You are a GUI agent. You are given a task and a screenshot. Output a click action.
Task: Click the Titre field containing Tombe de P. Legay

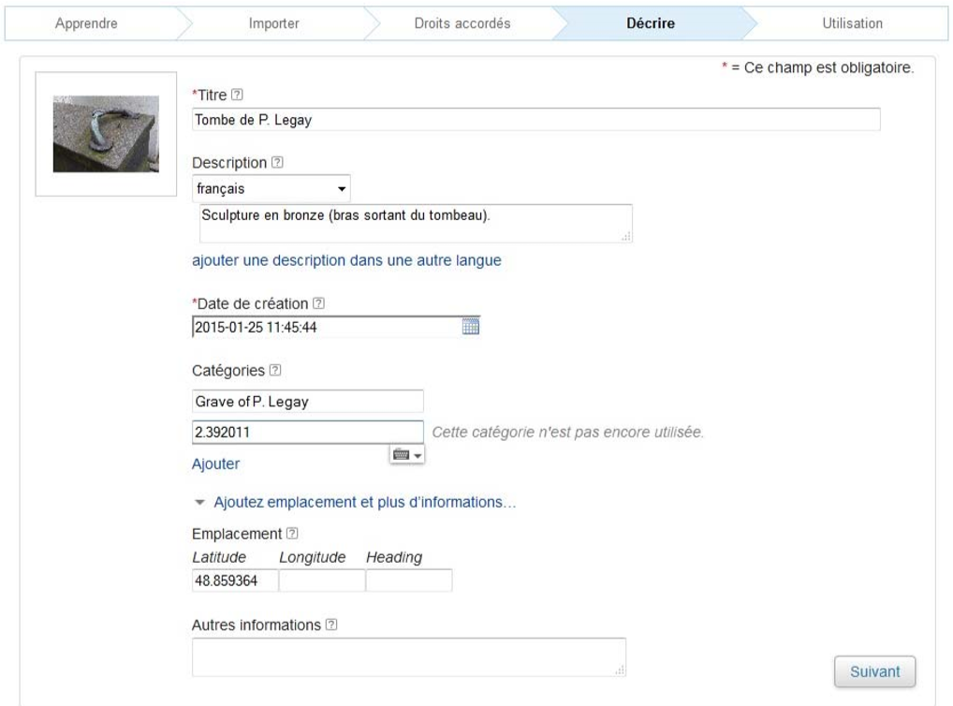click(x=536, y=119)
